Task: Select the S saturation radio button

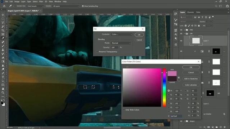Action: click(169, 95)
